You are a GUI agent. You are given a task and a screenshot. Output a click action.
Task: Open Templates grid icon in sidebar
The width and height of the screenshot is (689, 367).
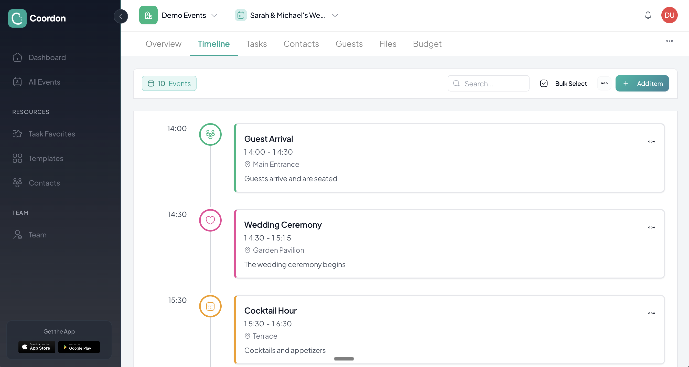17,158
